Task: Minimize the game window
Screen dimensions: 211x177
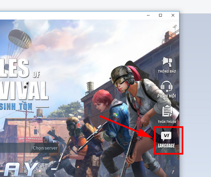Action: [148, 15]
